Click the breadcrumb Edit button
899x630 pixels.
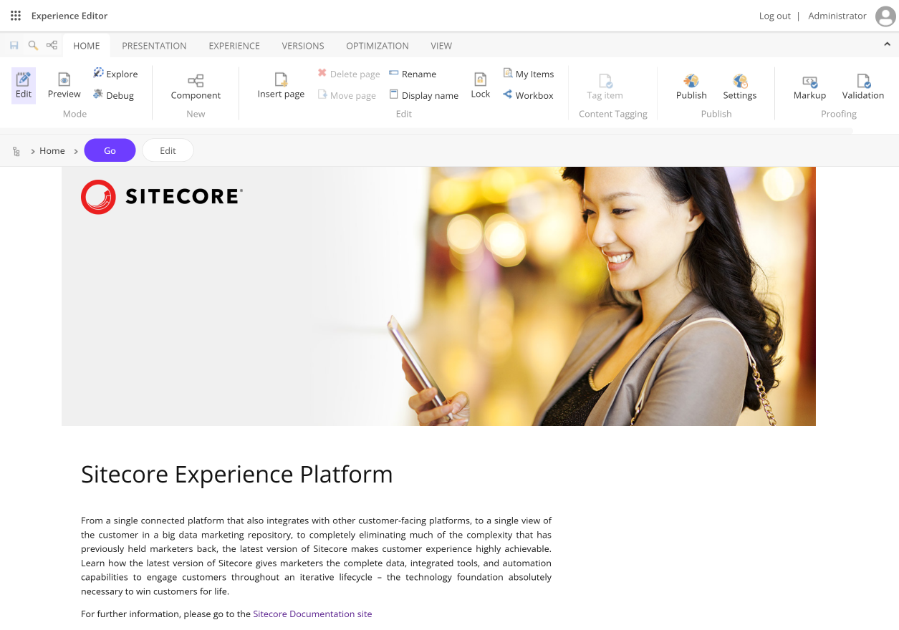pyautogui.click(x=168, y=150)
